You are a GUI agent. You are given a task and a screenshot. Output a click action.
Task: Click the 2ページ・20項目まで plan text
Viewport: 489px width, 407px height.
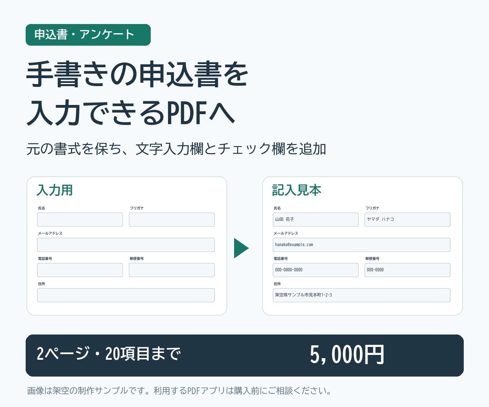109,354
